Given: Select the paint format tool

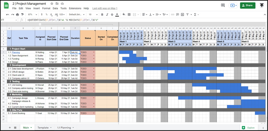Looking at the screenshot, I should point(22,14).
